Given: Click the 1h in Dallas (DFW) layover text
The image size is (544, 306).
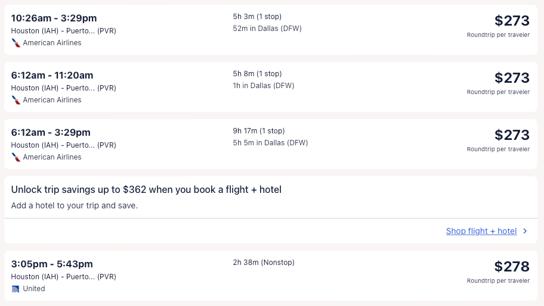Looking at the screenshot, I should point(264,86).
